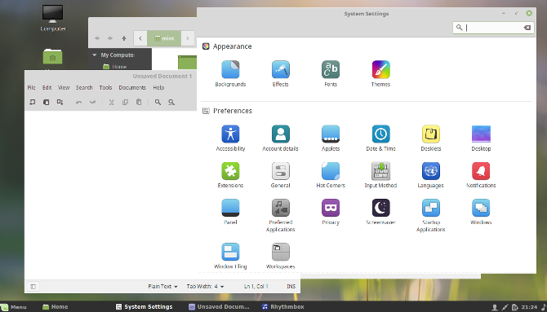The height and width of the screenshot is (312, 547).
Task: Toggle INS insert mode indicator
Action: pyautogui.click(x=291, y=287)
